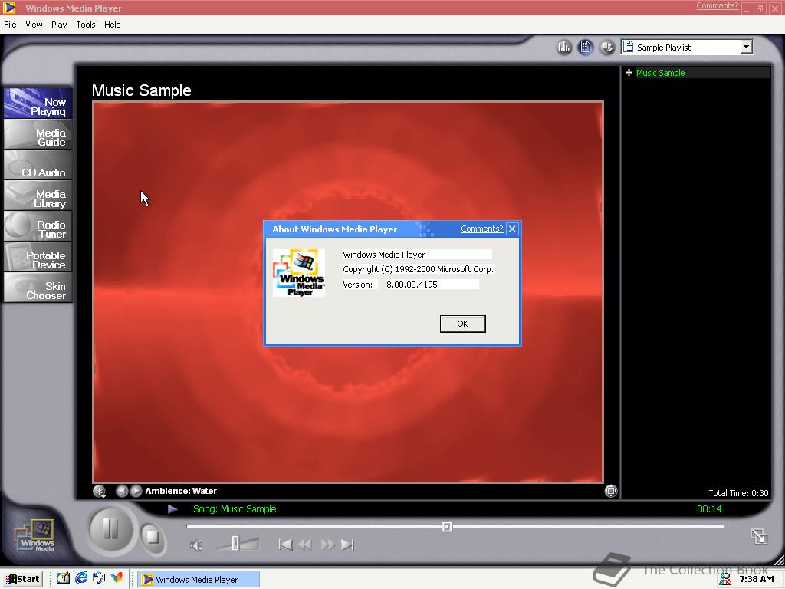Open the Help menu
The image size is (785, 589).
pyautogui.click(x=112, y=25)
